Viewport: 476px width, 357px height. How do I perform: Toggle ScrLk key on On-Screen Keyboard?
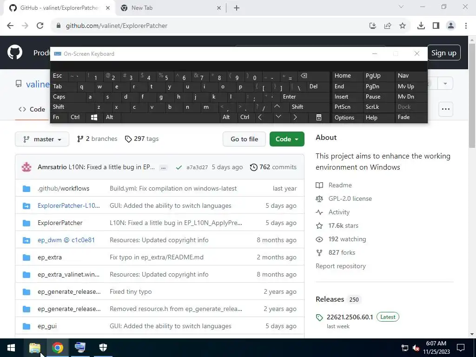pos(378,106)
